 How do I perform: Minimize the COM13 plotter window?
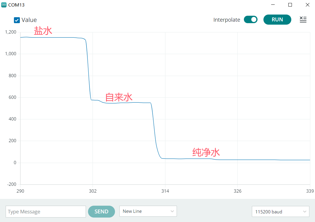[273, 5]
